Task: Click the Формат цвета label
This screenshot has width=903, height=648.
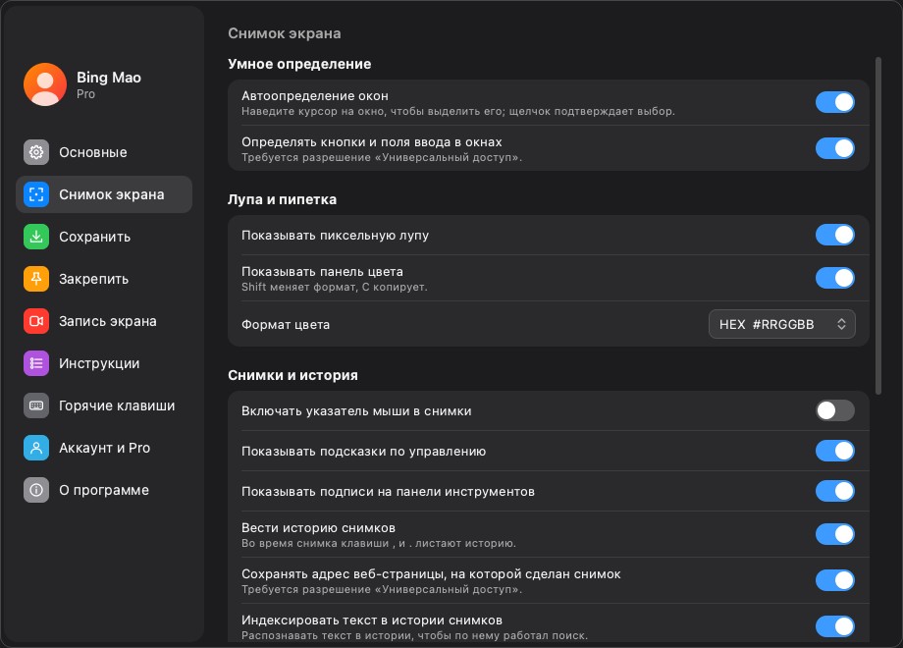Action: coord(286,324)
